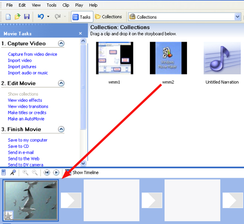Open the Edit menu
Image resolution: width=244 pixels, height=224 pixels.
point(22,5)
